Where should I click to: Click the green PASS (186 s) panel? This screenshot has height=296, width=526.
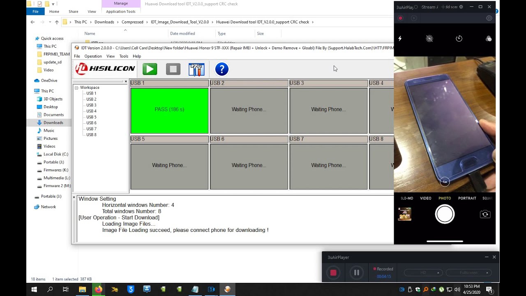pos(169,110)
